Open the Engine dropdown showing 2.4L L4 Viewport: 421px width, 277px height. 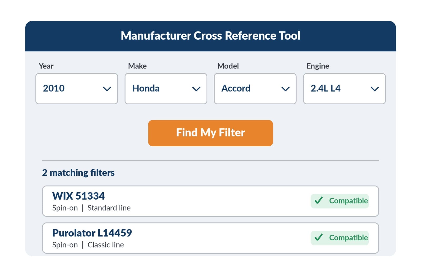click(344, 89)
